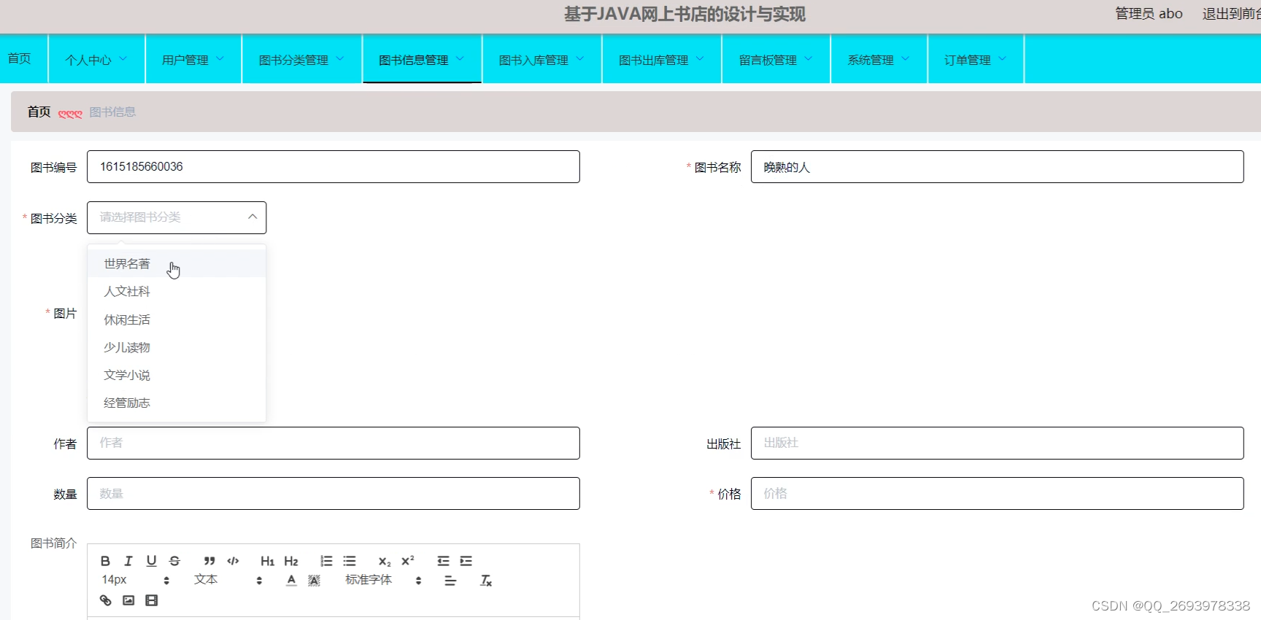Apply Heading 1 style

267,561
